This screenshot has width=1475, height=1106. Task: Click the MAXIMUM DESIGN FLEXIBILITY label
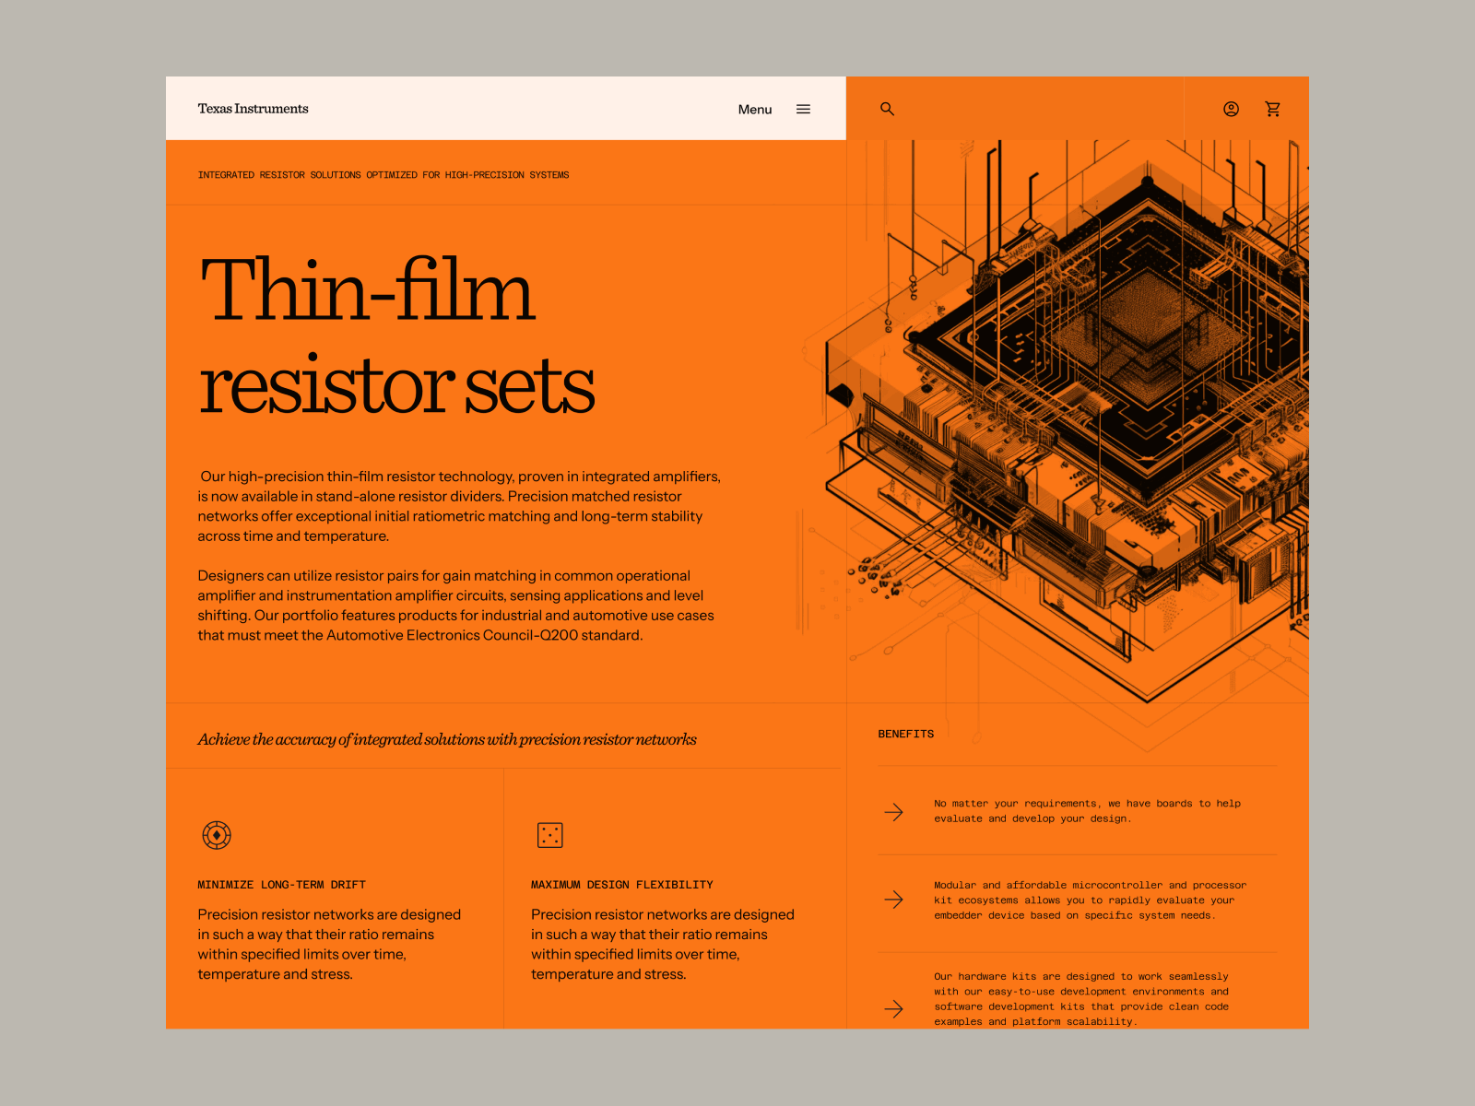coord(621,884)
